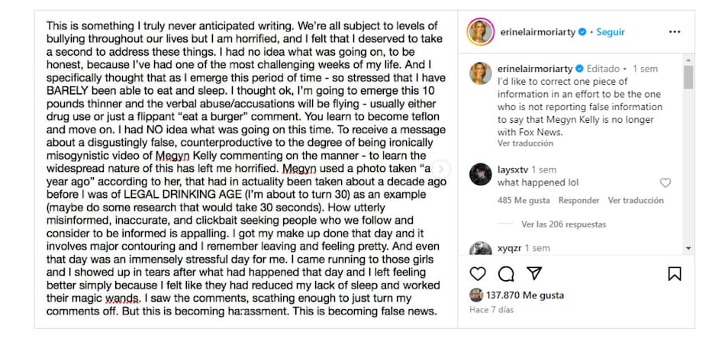View the 485 Me gusta comment likes
The width and height of the screenshot is (725, 355).
(x=523, y=201)
